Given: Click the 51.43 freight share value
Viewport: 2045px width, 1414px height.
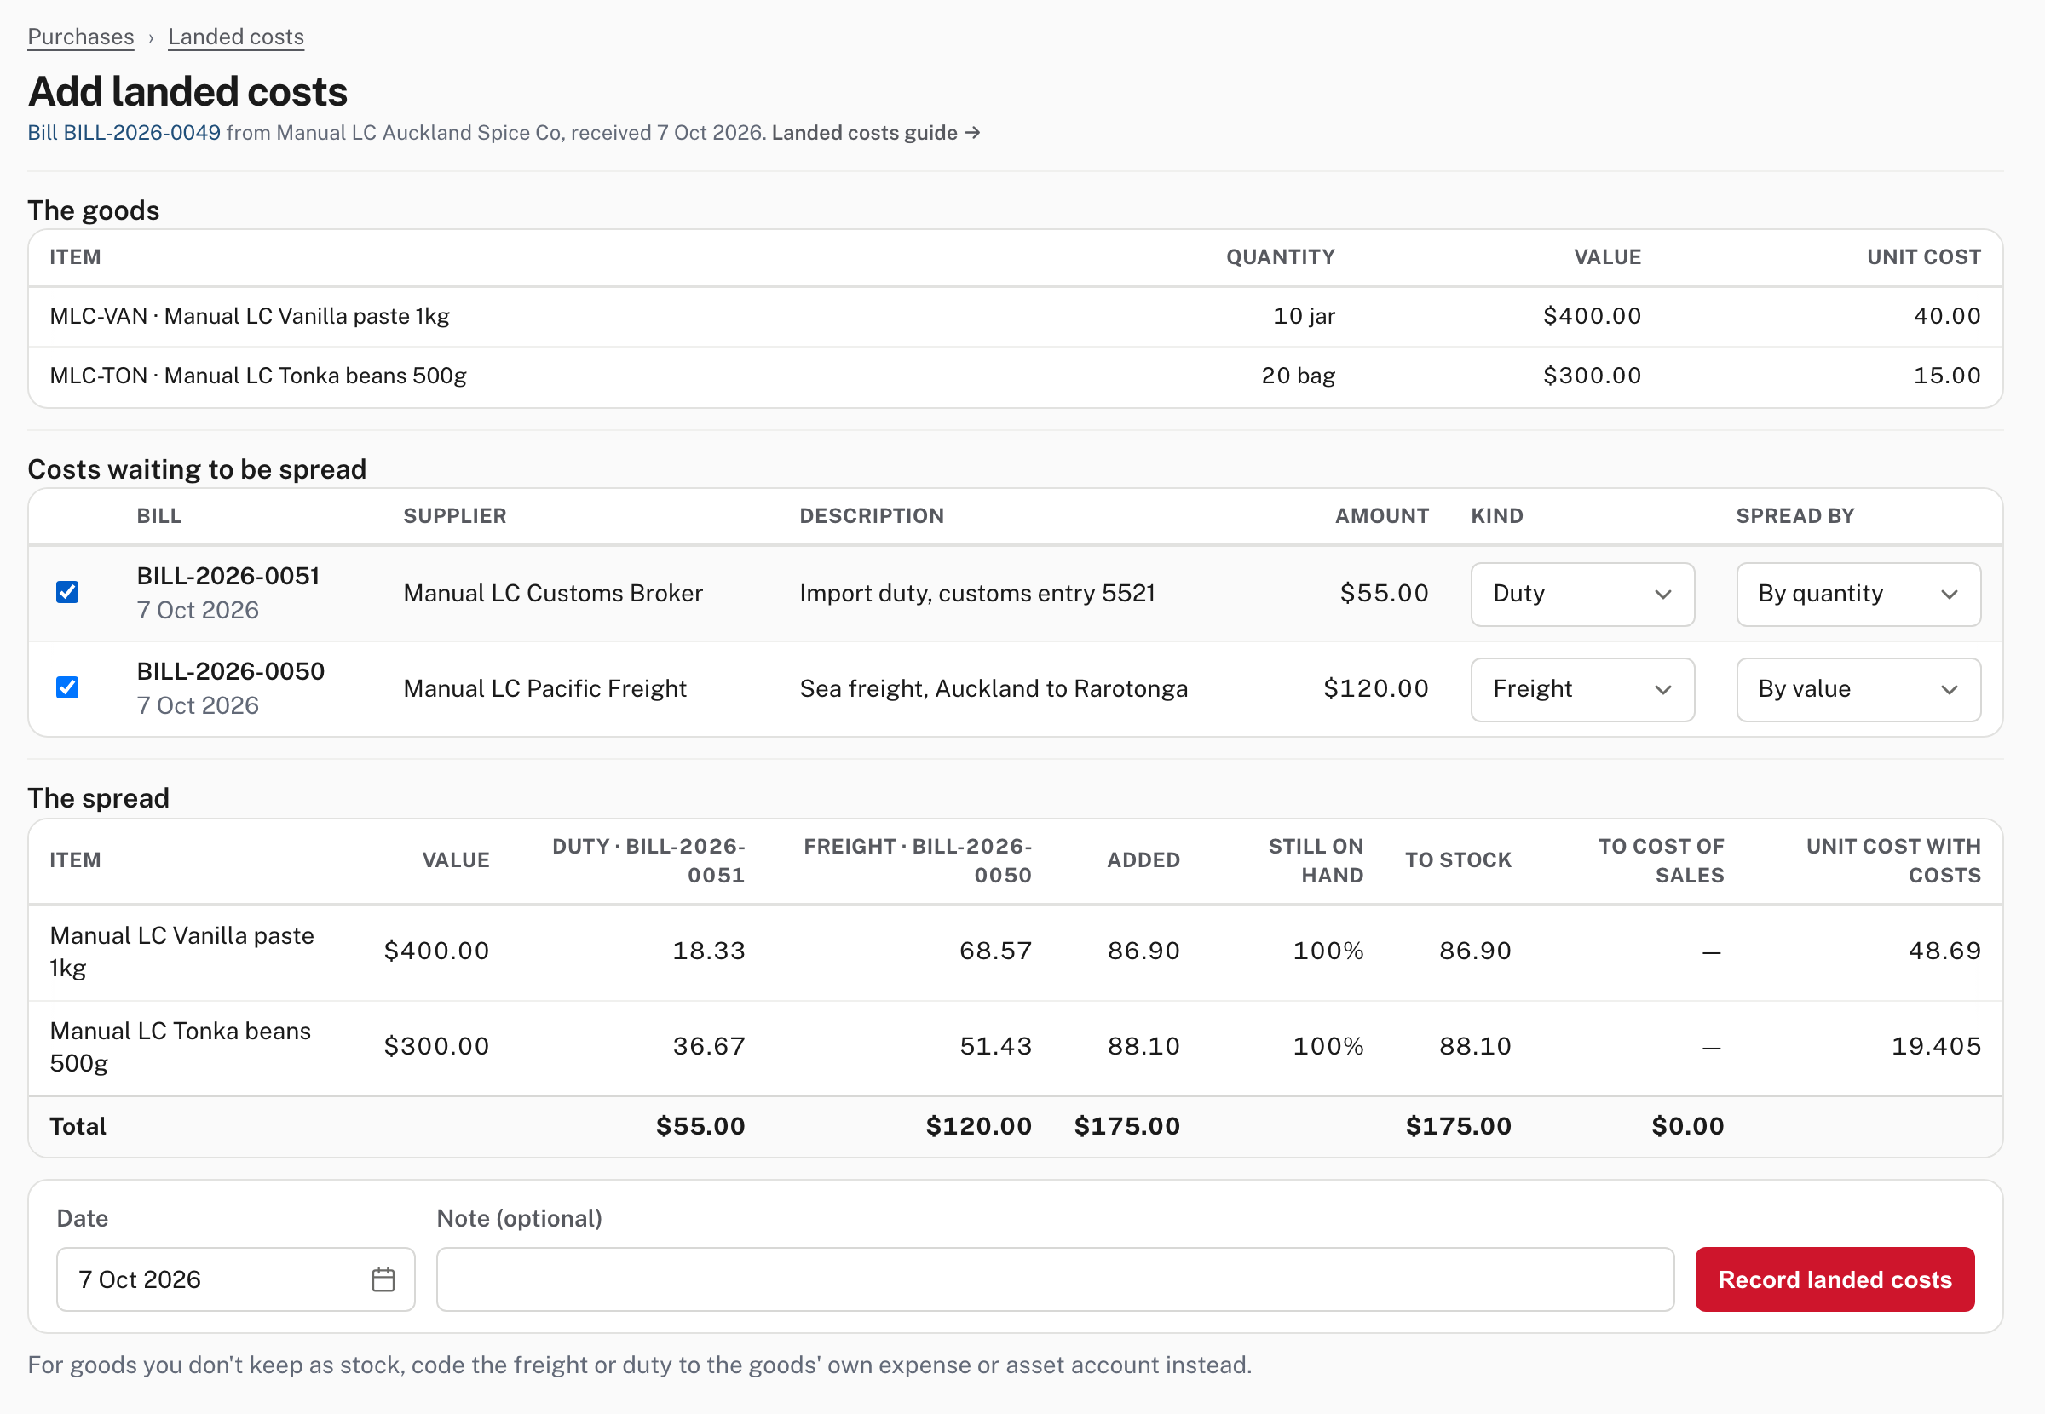Looking at the screenshot, I should [x=996, y=1046].
